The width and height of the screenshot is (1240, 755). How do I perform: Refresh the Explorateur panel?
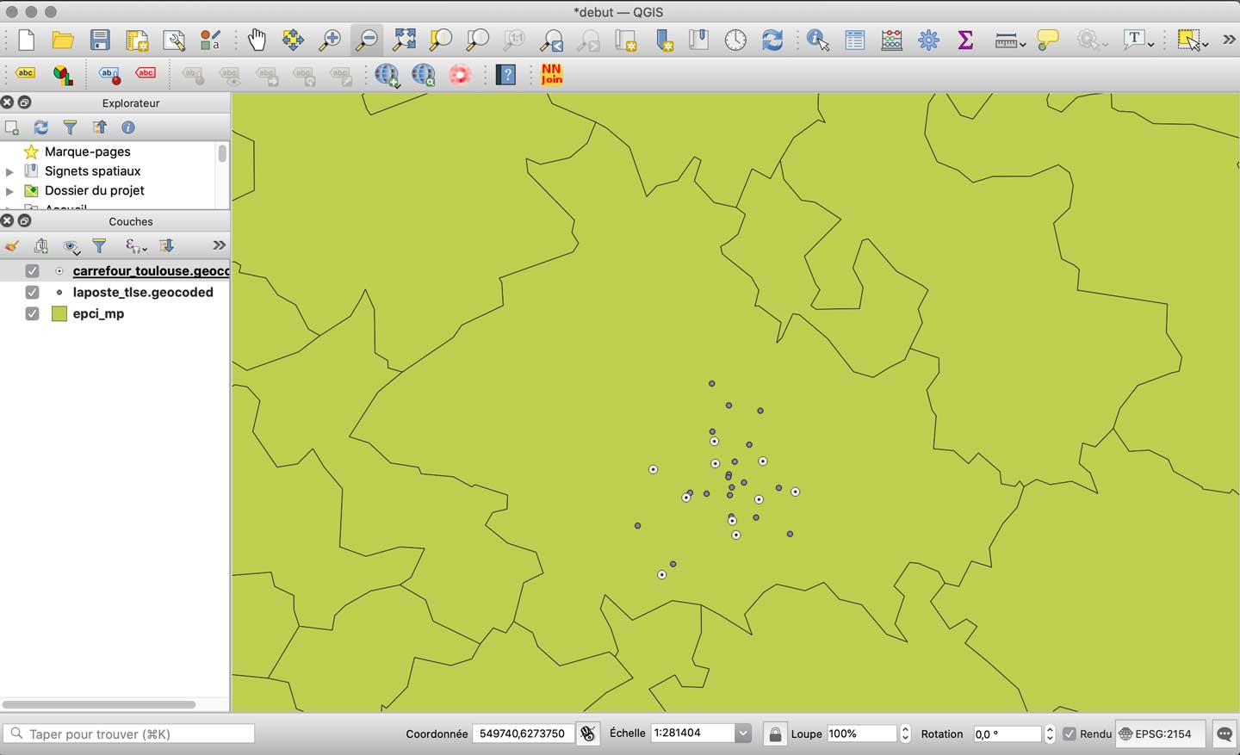tap(40, 127)
